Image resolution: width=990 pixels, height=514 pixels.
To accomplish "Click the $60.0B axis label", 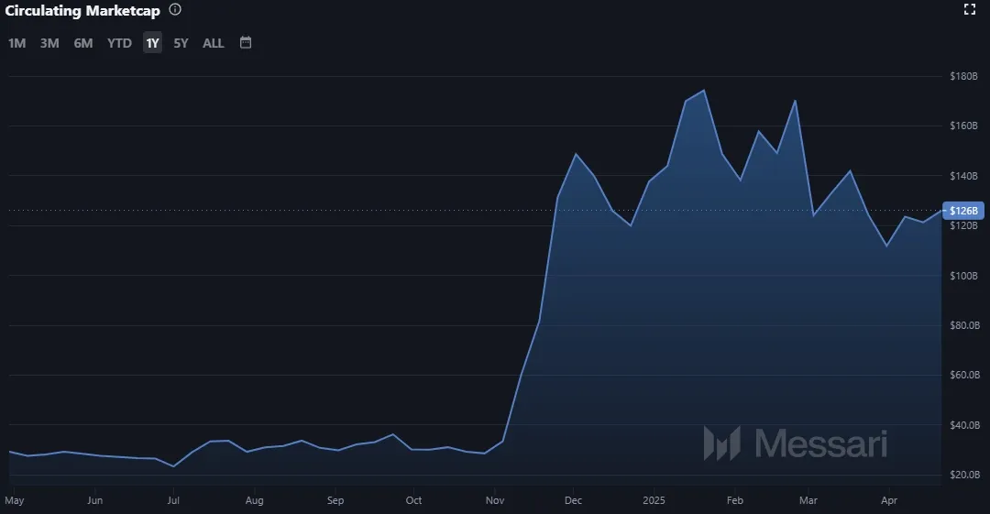I will coord(965,375).
